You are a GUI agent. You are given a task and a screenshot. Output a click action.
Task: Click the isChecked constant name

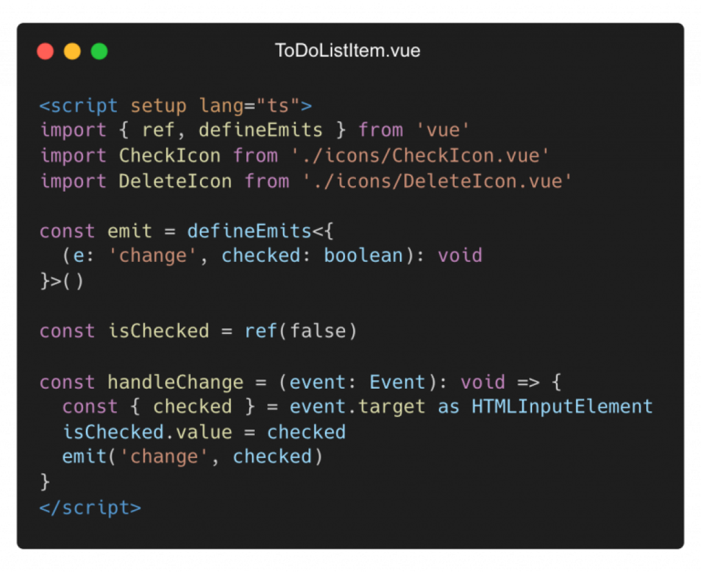point(158,331)
